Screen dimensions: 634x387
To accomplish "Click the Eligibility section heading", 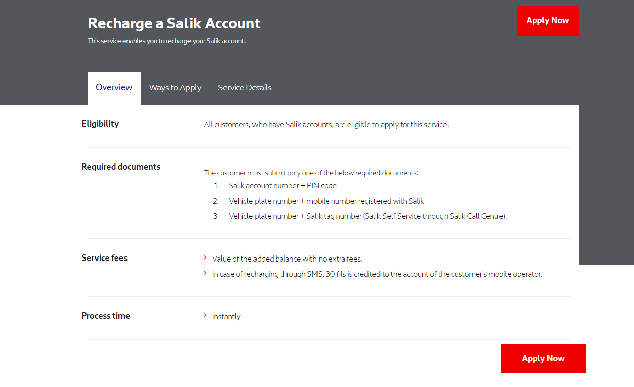I will [x=100, y=124].
